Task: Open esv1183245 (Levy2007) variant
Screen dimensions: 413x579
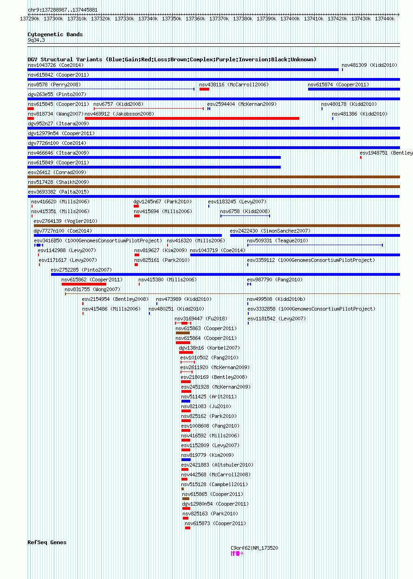Action: click(x=237, y=202)
